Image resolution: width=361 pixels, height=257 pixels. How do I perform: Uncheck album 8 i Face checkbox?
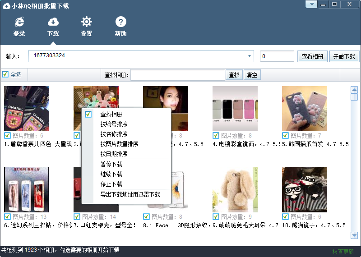click(x=146, y=216)
